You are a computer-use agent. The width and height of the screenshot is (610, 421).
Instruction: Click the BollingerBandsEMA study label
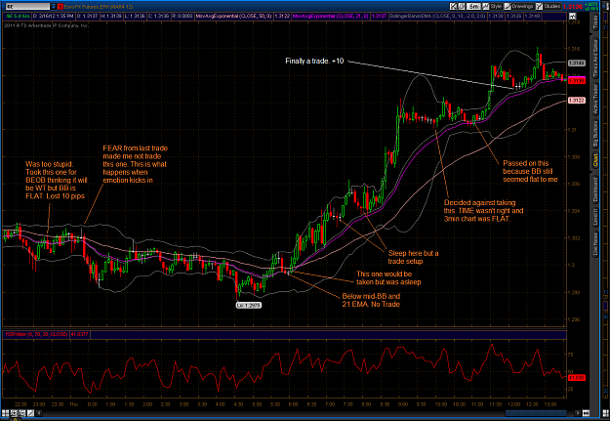[x=437, y=16]
